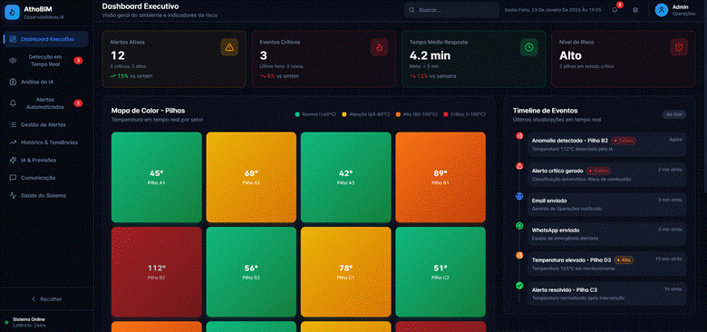Click the blue marker for Email enviado
Screen dimensions: 707x332
[x=519, y=196]
